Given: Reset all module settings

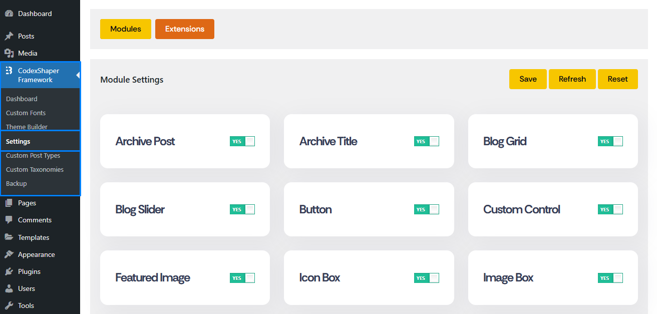Looking at the screenshot, I should [x=617, y=79].
